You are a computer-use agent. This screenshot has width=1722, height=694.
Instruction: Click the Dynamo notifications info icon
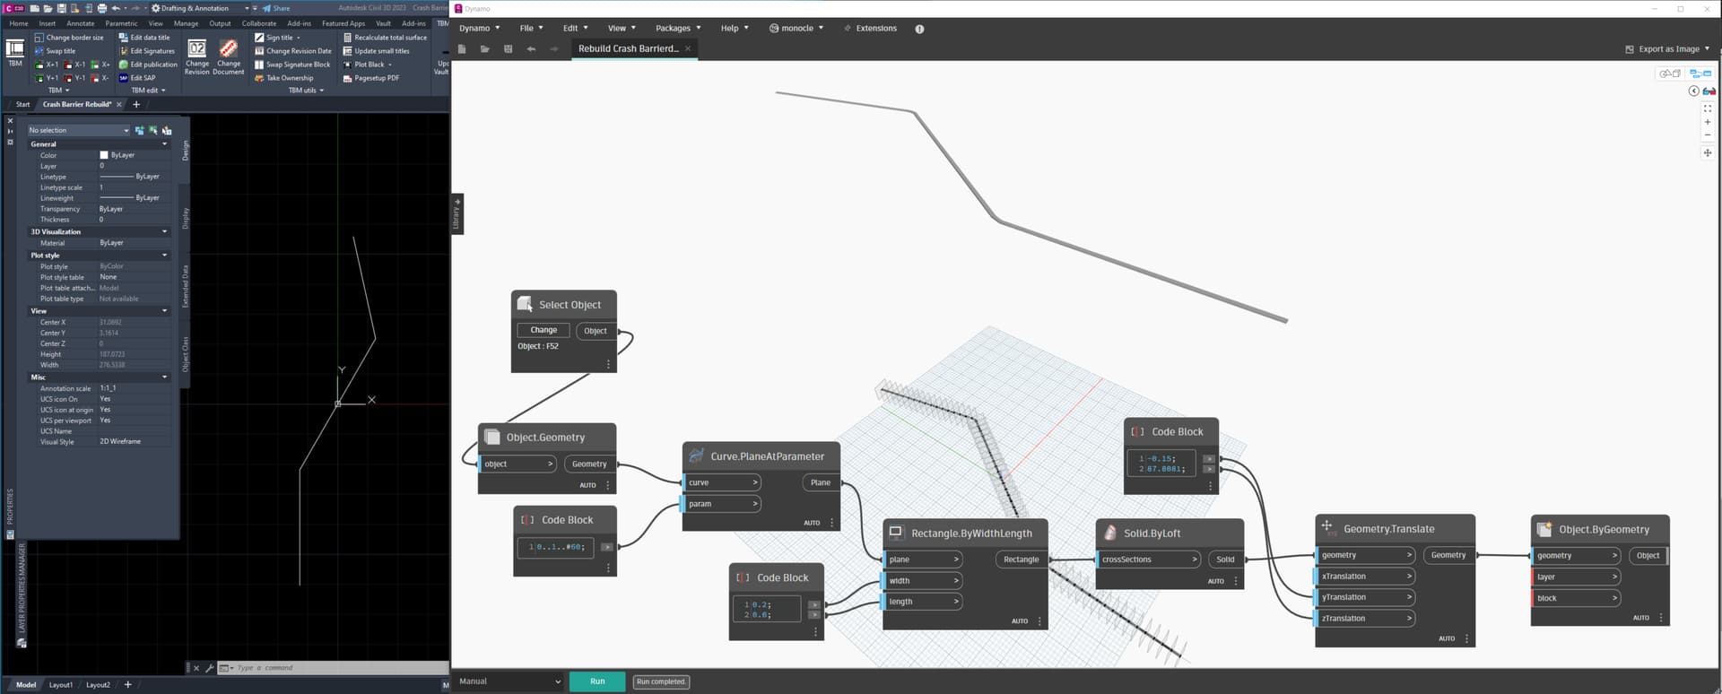(x=919, y=29)
